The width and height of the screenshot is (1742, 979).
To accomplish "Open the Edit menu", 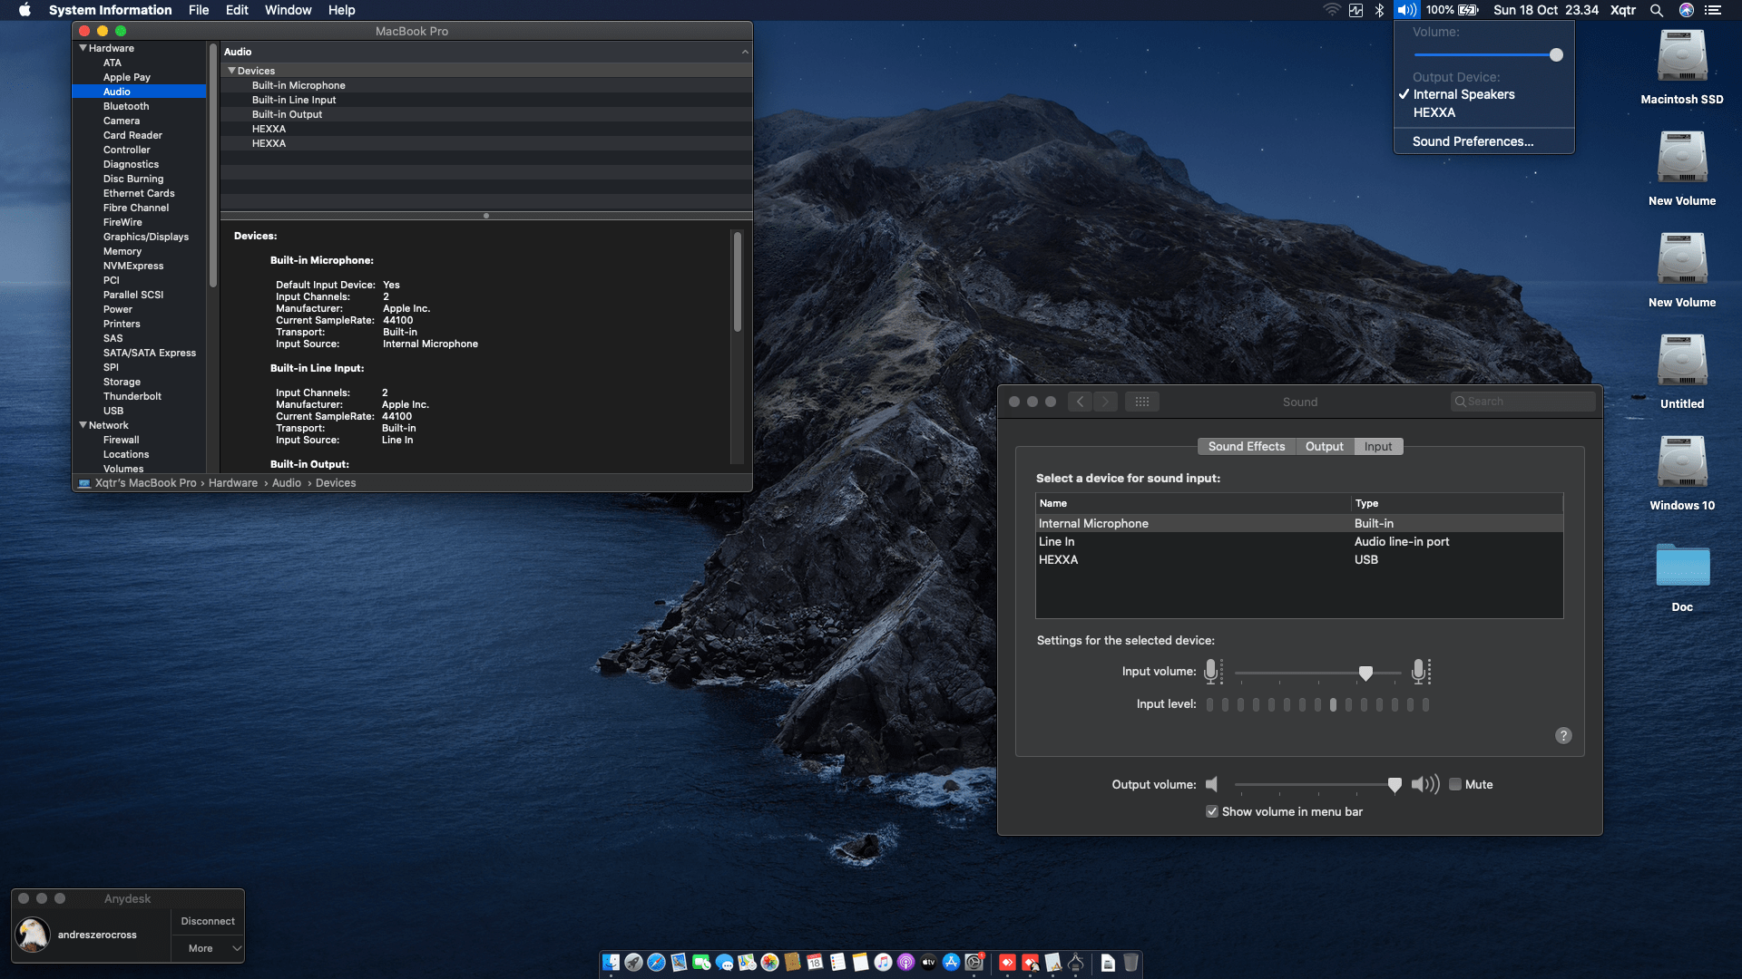I will tap(237, 10).
